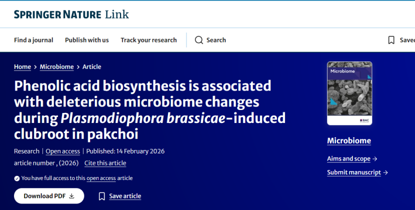Navigate to Microbiome breadcrumb link
This screenshot has height=210, width=415.
(x=56, y=67)
